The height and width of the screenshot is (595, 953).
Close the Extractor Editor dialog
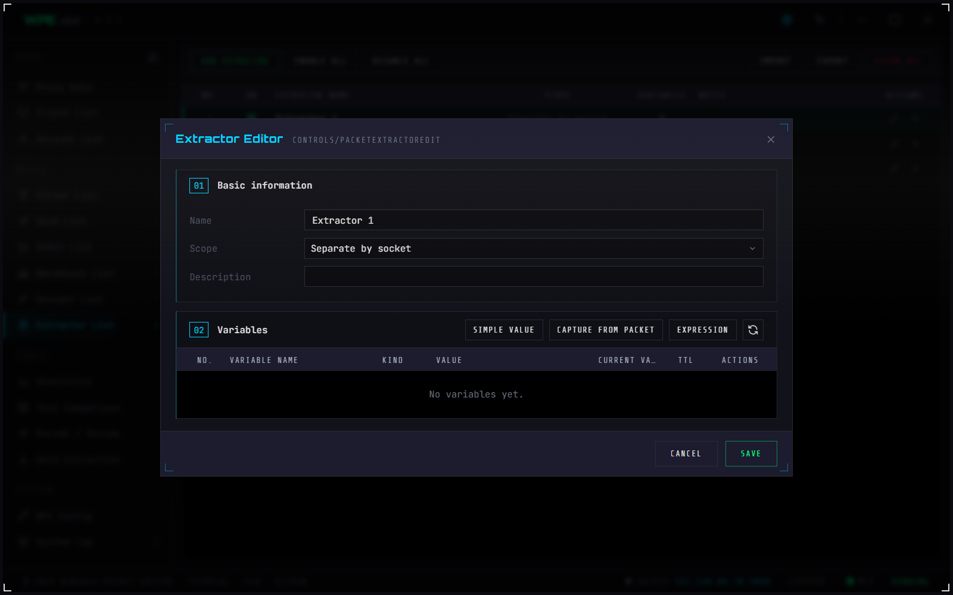pyautogui.click(x=771, y=139)
